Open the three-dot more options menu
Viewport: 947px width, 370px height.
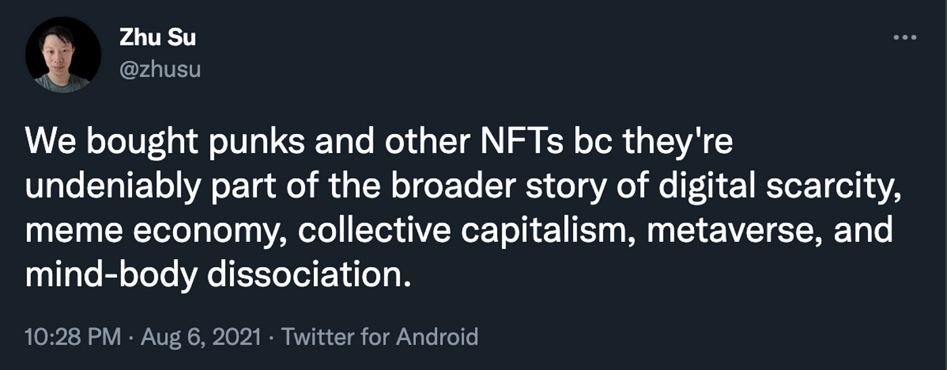(x=904, y=38)
